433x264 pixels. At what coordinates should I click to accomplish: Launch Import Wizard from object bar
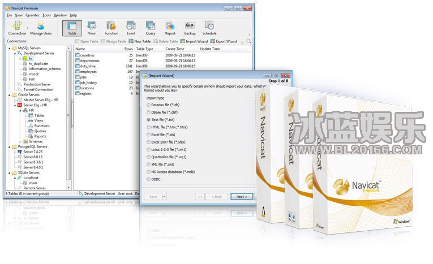tap(194, 41)
